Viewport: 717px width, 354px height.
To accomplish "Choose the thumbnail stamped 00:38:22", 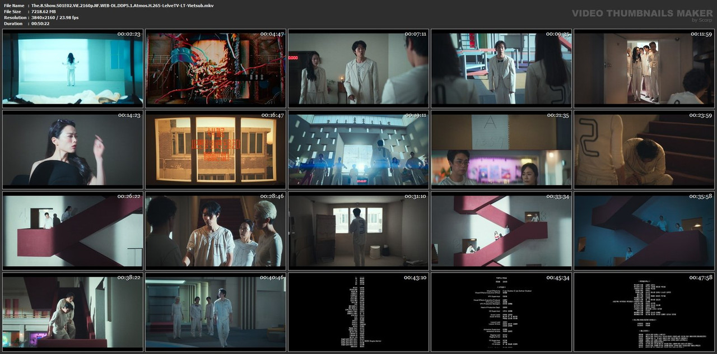I will click(x=73, y=311).
